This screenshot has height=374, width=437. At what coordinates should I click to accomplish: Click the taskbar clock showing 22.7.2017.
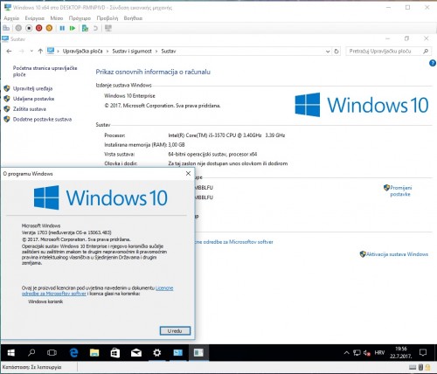(401, 353)
